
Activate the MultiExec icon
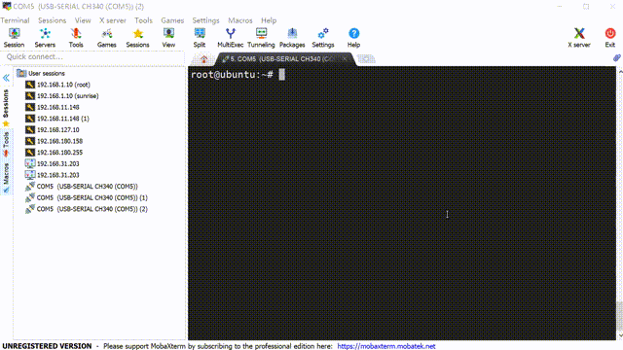[231, 38]
